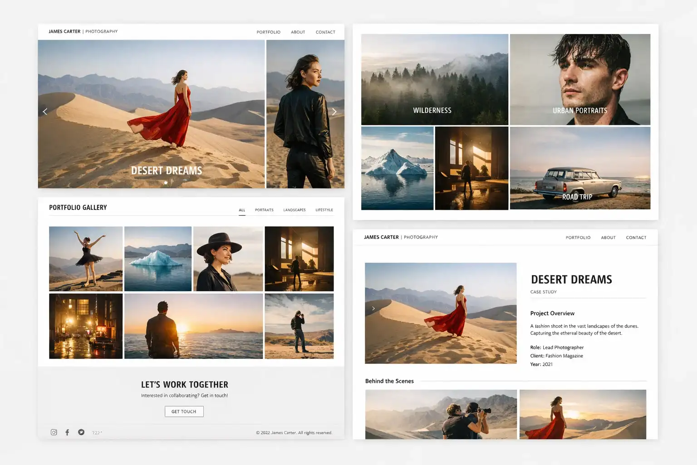Filter the gallery by Portraits
Image resolution: width=697 pixels, height=465 pixels.
[264, 210]
